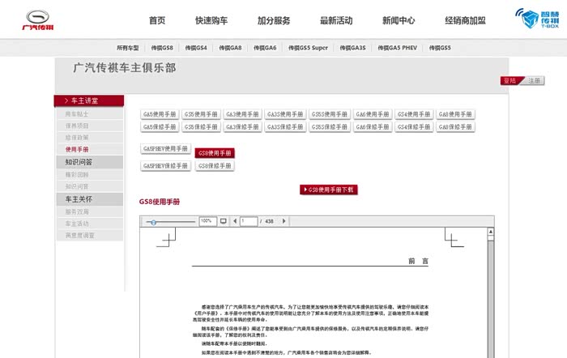Click the PDF fit-to-page view icon

coord(223,221)
